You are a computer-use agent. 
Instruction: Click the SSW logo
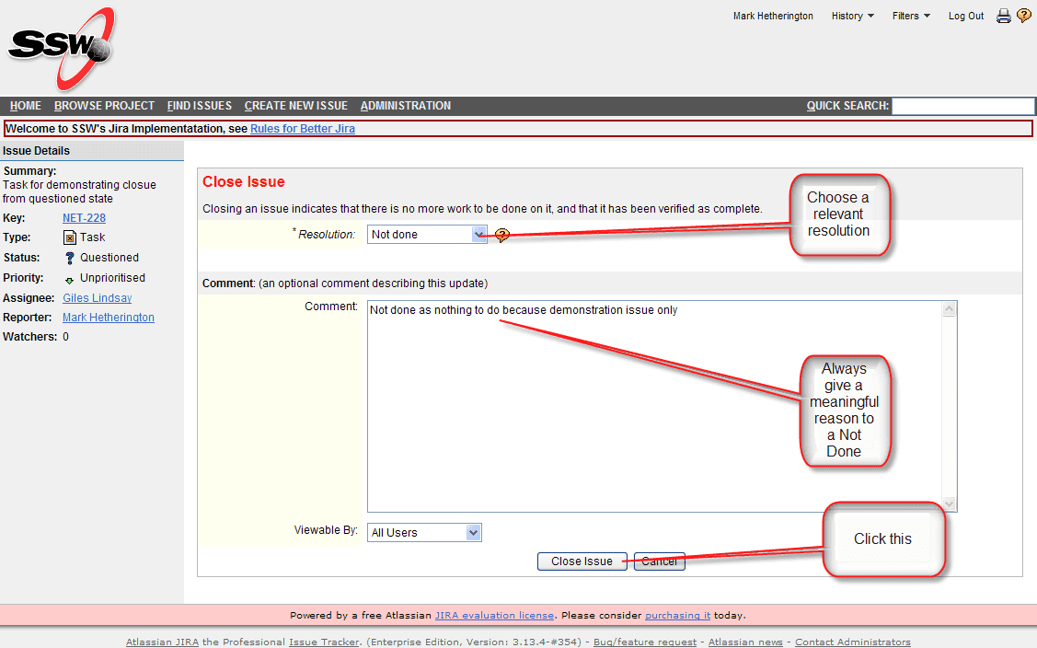pos(62,46)
